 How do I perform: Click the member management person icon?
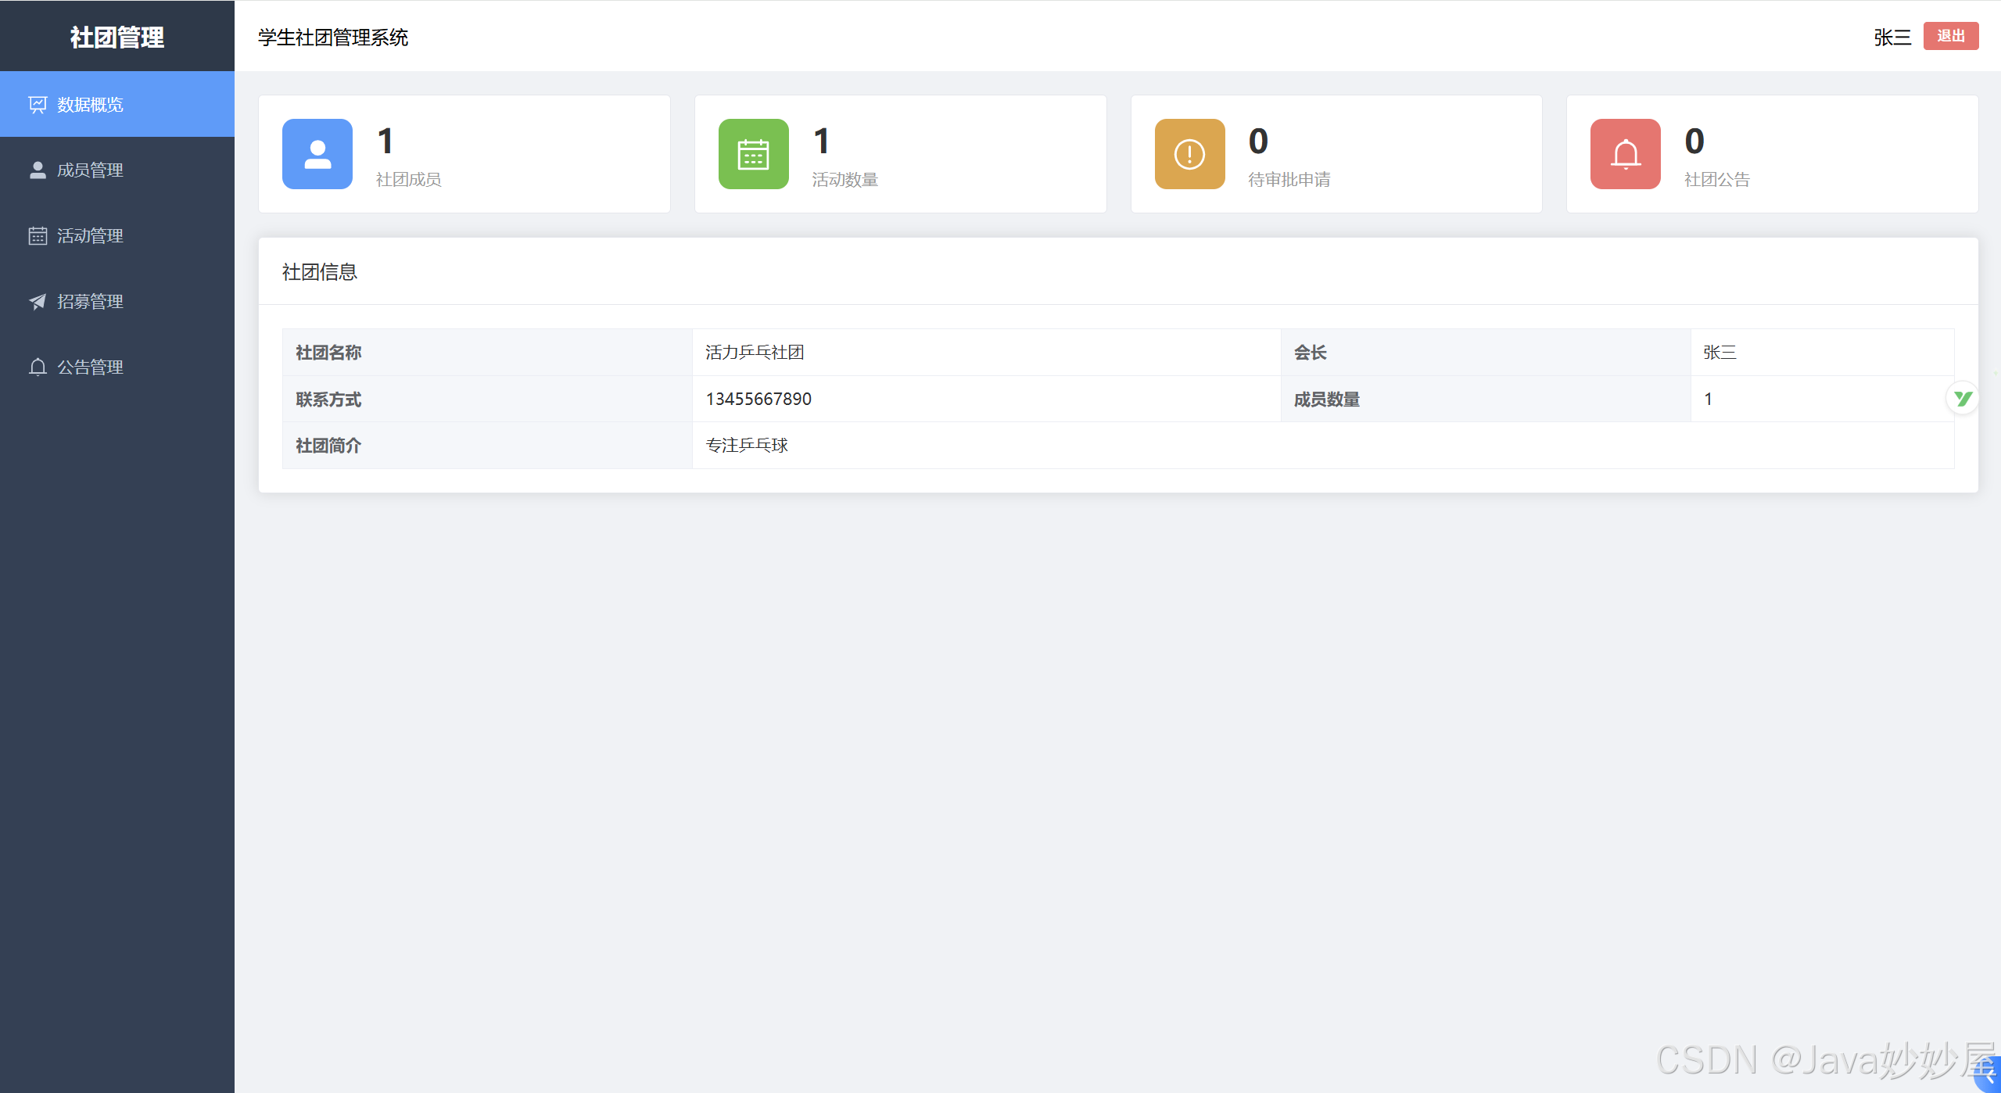(x=38, y=170)
